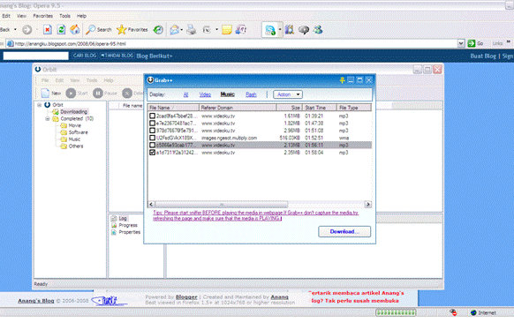Screen dimensions: 514x330
Task: Open Favorites star in browser toolbar
Action: [121, 29]
